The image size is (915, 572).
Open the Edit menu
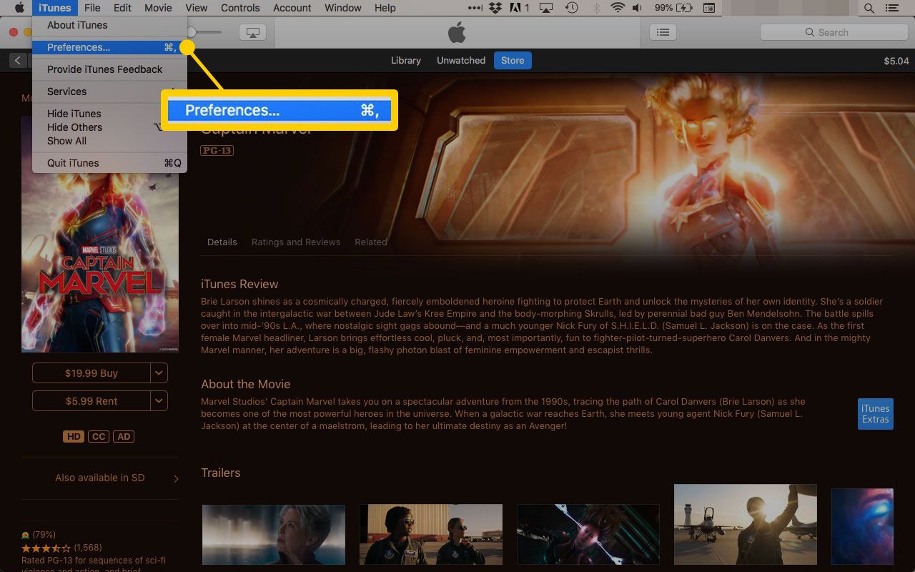pos(122,8)
